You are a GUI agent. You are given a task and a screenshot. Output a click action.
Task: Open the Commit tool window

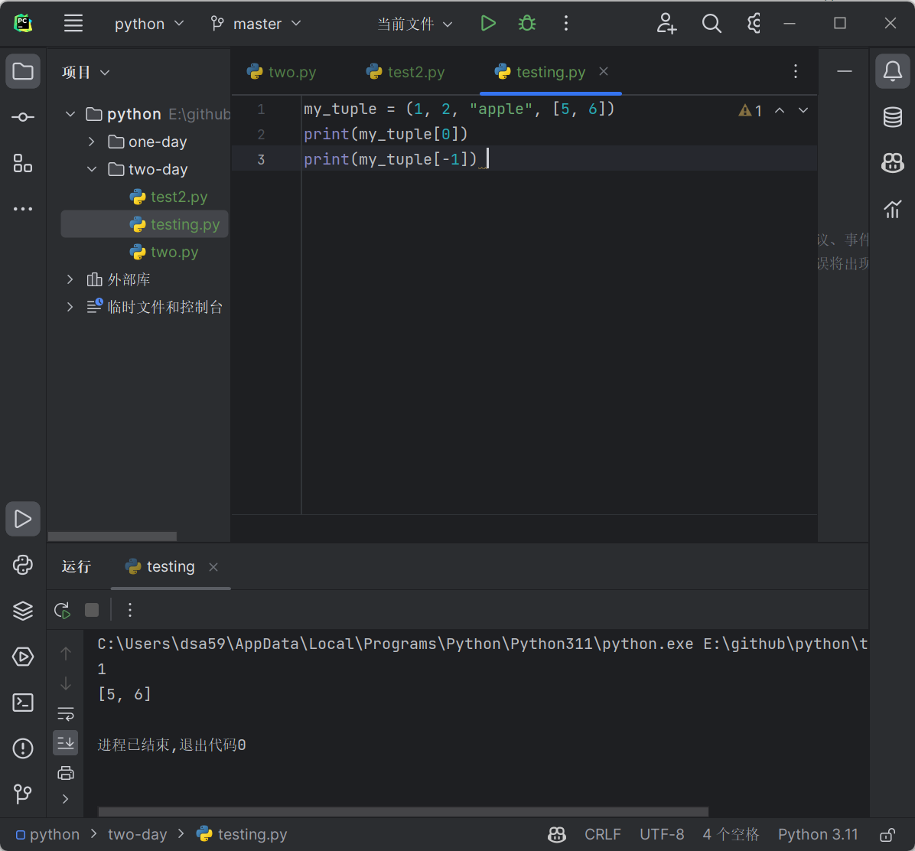23,117
